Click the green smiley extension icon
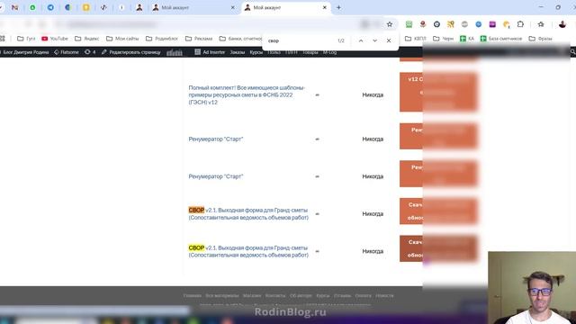576x324 pixels. tap(409, 24)
